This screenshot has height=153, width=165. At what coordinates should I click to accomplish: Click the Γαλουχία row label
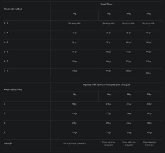click(8, 144)
